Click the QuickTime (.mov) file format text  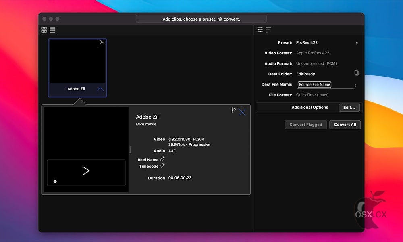point(312,95)
